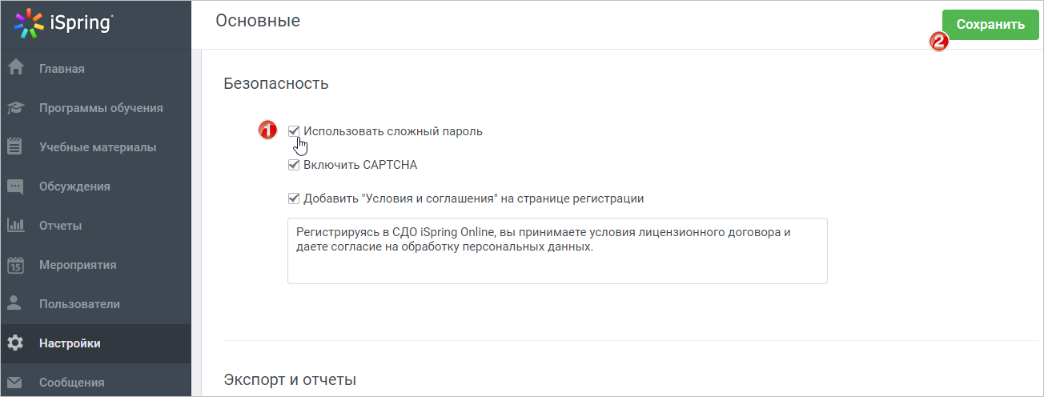Select the clipboard icon for Учебные материалы
1044x397 pixels.
[x=15, y=146]
